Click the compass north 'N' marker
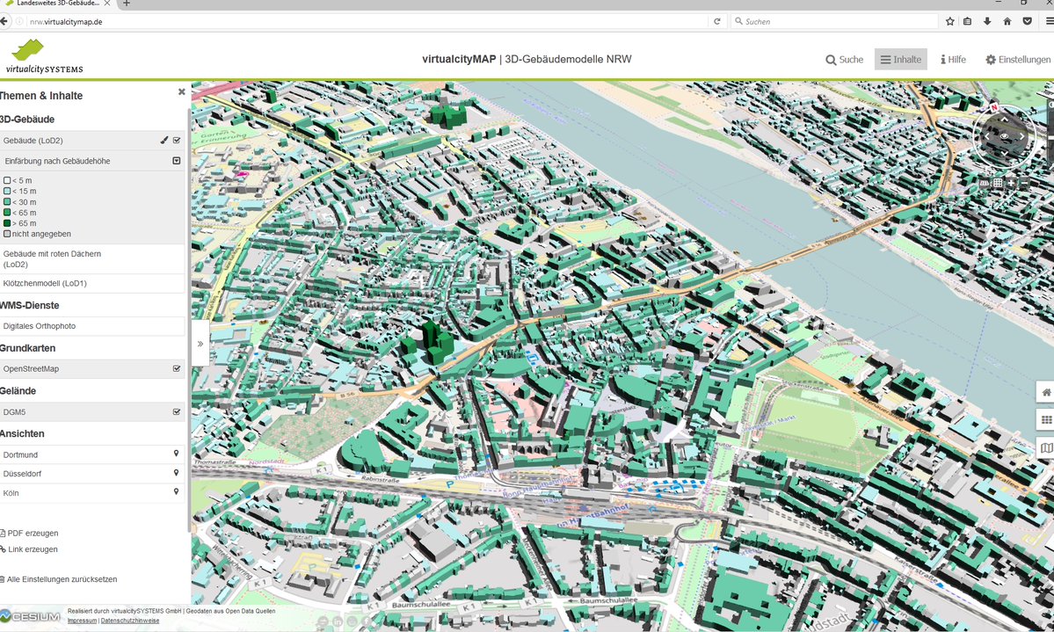The image size is (1054, 632). [994, 107]
